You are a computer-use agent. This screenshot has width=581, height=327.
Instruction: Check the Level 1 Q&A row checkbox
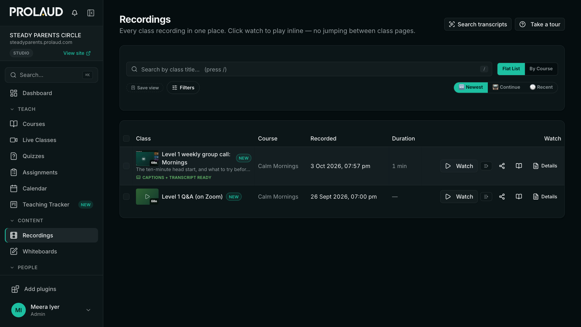pos(126,197)
